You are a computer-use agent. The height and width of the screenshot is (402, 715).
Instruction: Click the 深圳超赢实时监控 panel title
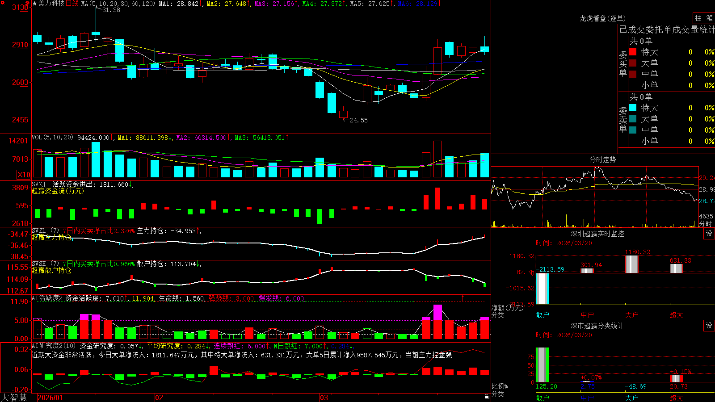[x=597, y=234]
